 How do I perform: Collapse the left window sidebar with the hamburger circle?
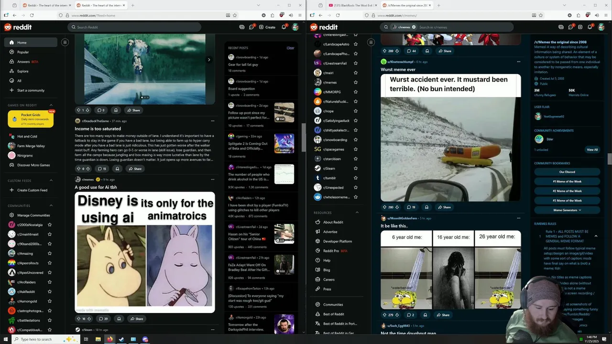click(65, 42)
